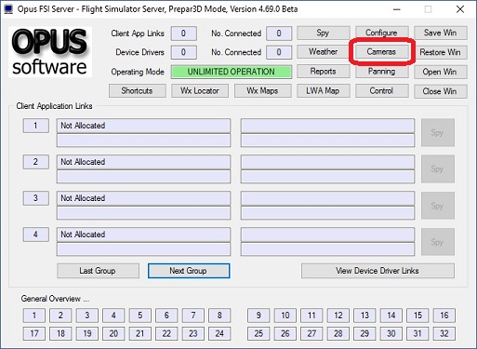
Task: Select overview box 16
Action: point(444,315)
